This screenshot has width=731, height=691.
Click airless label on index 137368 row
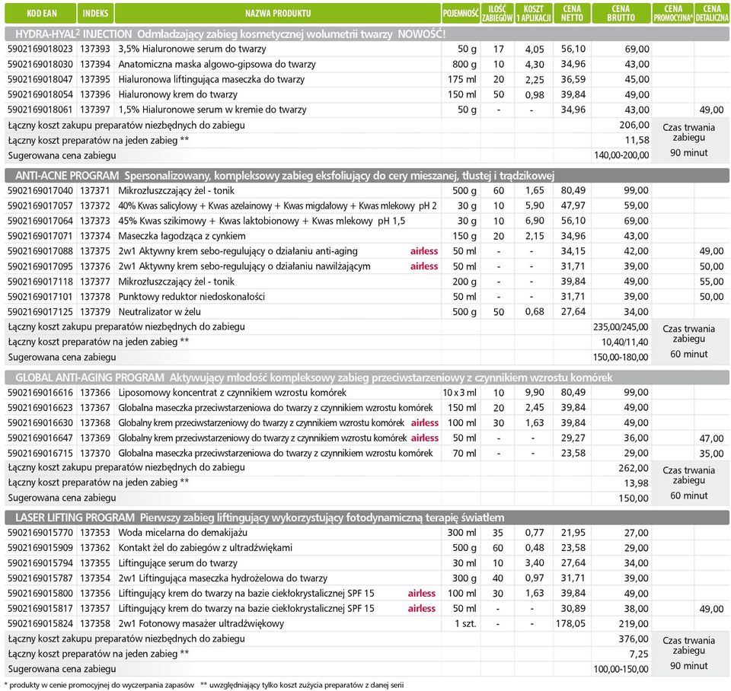coord(425,422)
